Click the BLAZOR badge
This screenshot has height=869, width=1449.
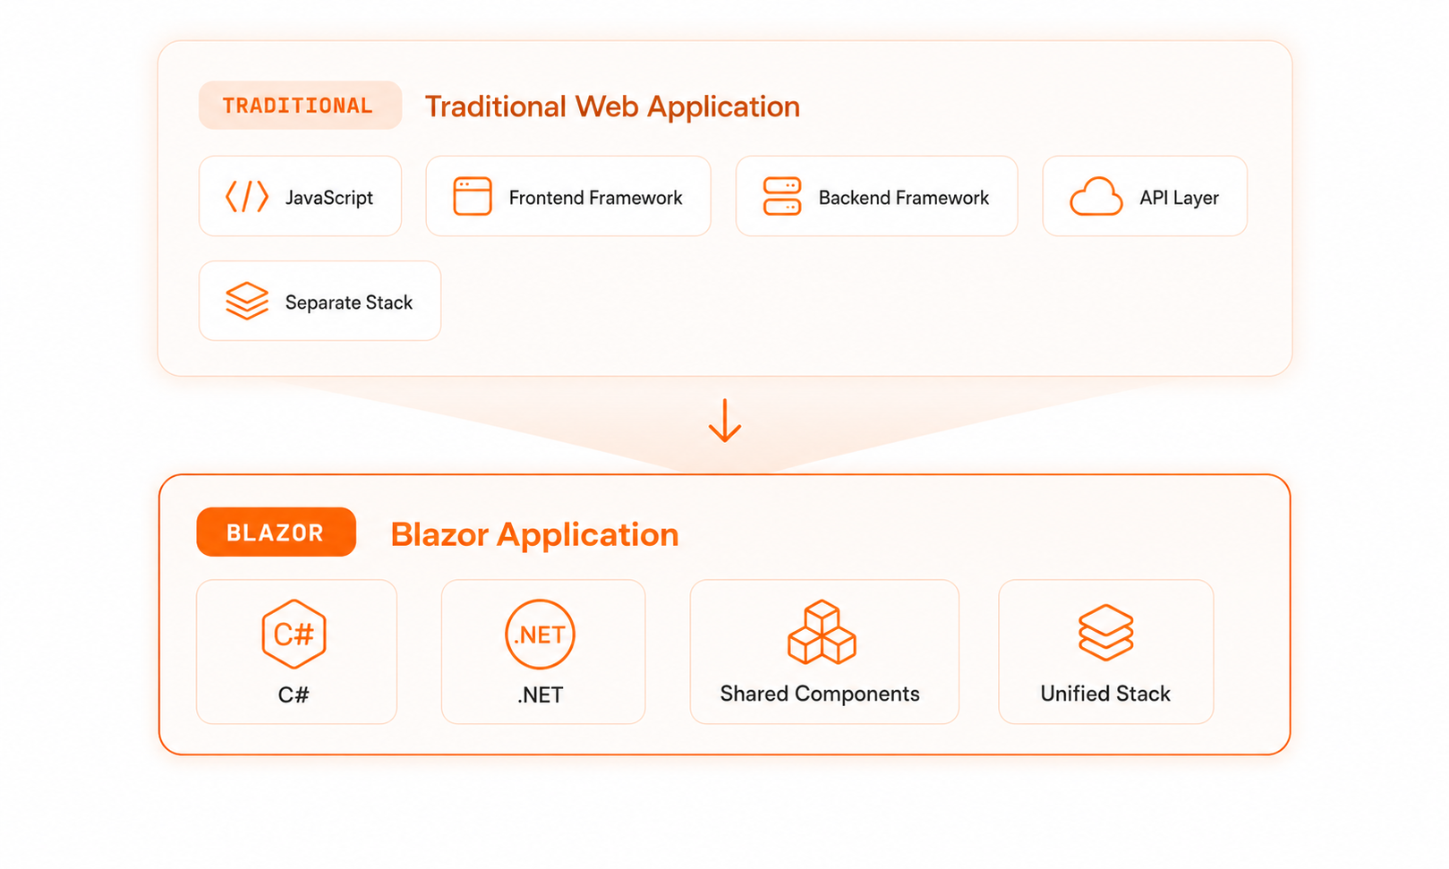pyautogui.click(x=276, y=532)
